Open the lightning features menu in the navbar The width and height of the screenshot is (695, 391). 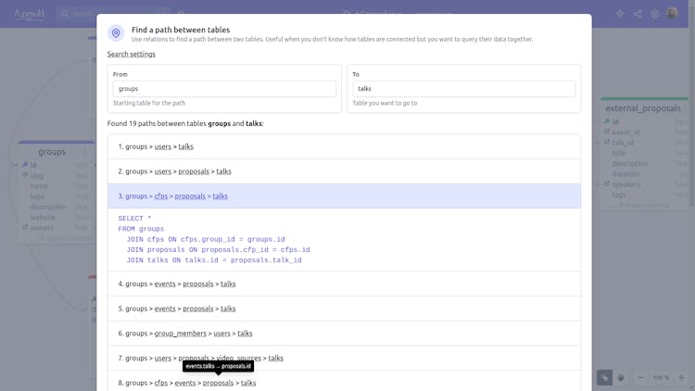[620, 14]
